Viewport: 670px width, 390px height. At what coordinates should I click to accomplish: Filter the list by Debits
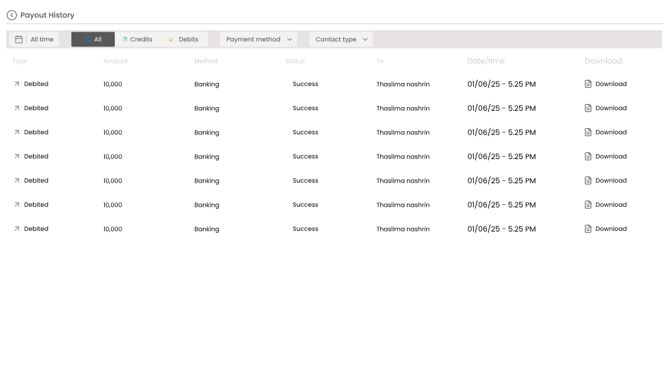(184, 40)
